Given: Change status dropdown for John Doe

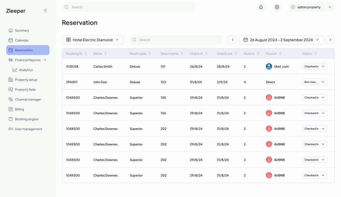Looking at the screenshot, I should pos(315,82).
